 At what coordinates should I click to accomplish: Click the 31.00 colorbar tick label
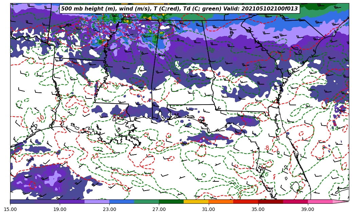208,209
